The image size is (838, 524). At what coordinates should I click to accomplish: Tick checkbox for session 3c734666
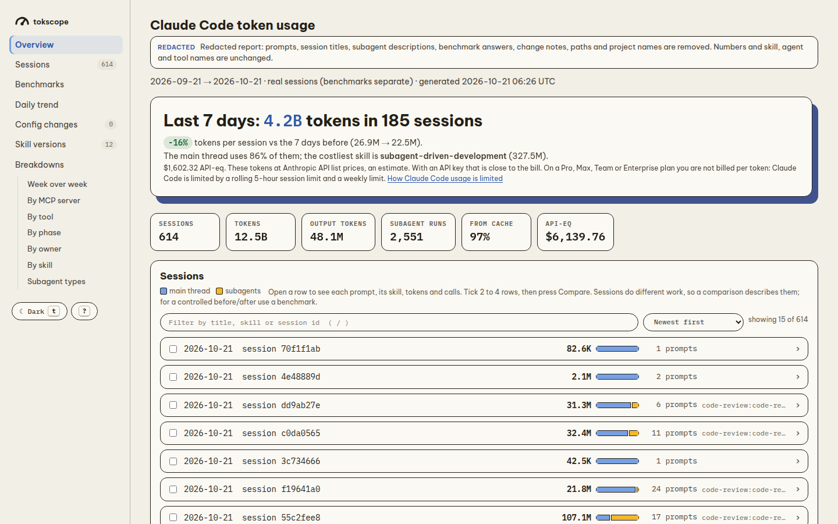coord(173,461)
